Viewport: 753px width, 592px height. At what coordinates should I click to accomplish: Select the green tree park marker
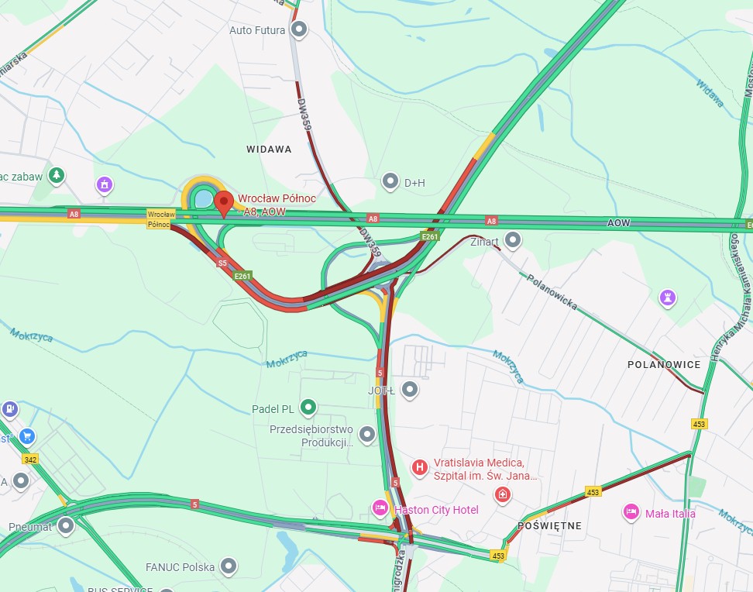pyautogui.click(x=57, y=175)
